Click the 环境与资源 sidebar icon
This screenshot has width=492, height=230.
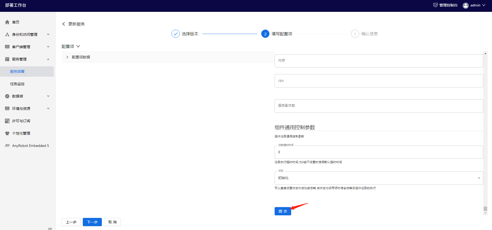[x=7, y=109]
